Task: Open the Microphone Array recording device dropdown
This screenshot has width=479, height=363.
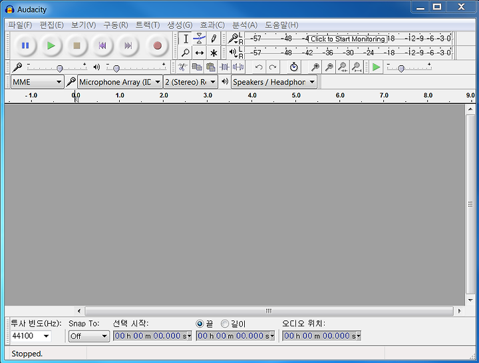Action: (120, 82)
